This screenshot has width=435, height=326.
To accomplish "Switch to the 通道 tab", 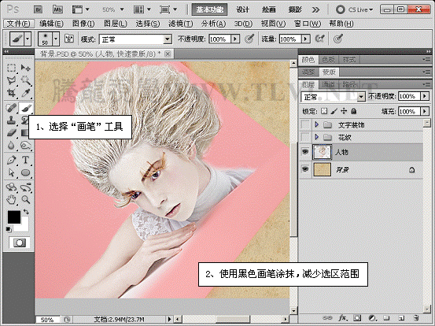I will tap(329, 84).
